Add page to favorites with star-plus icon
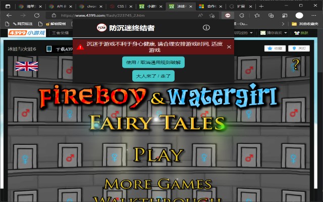 tap(212, 16)
